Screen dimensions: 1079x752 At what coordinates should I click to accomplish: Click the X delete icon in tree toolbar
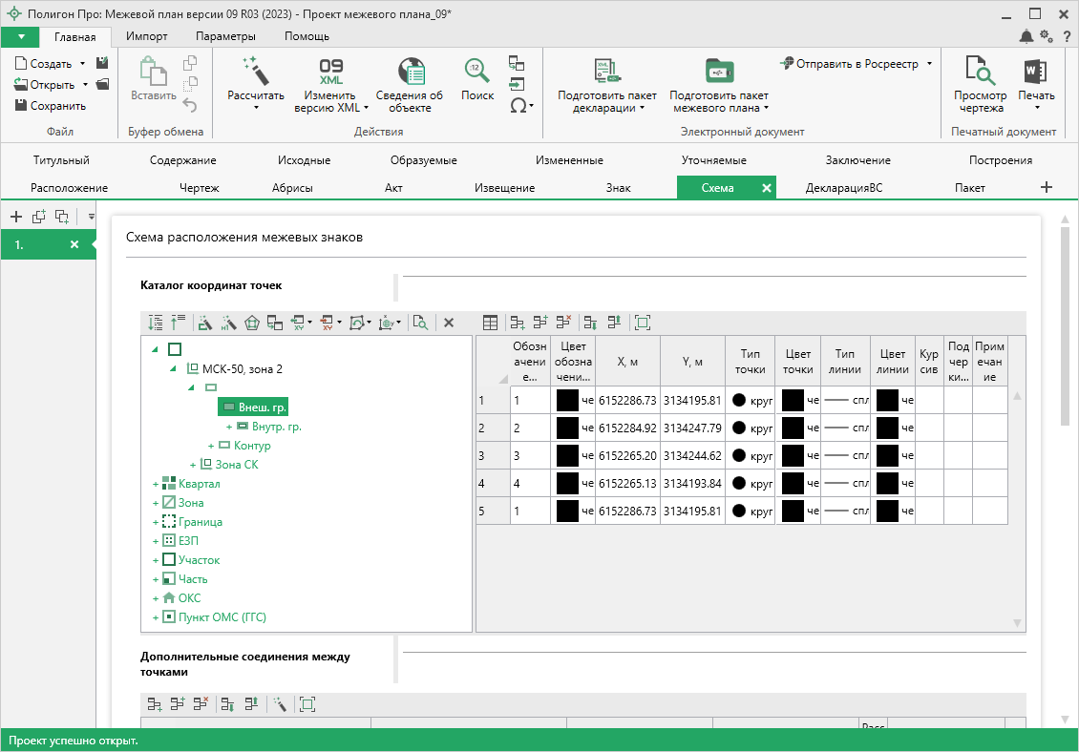tap(449, 323)
